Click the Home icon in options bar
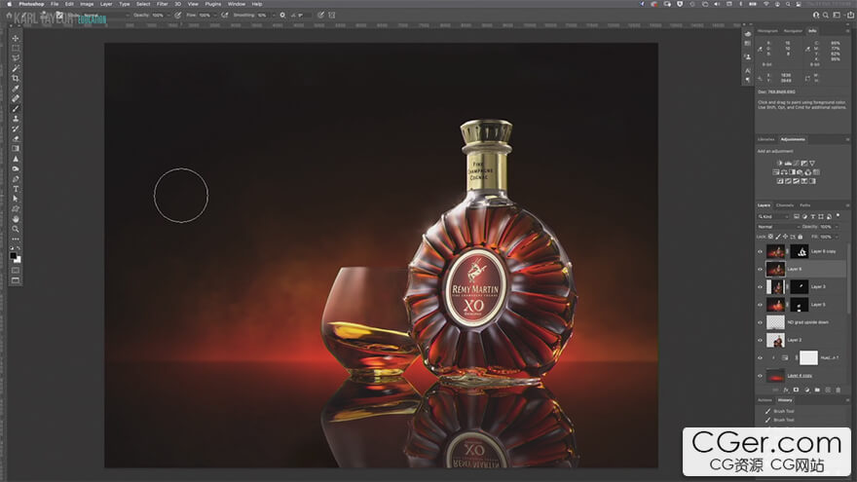This screenshot has height=482, width=857. tap(9, 16)
